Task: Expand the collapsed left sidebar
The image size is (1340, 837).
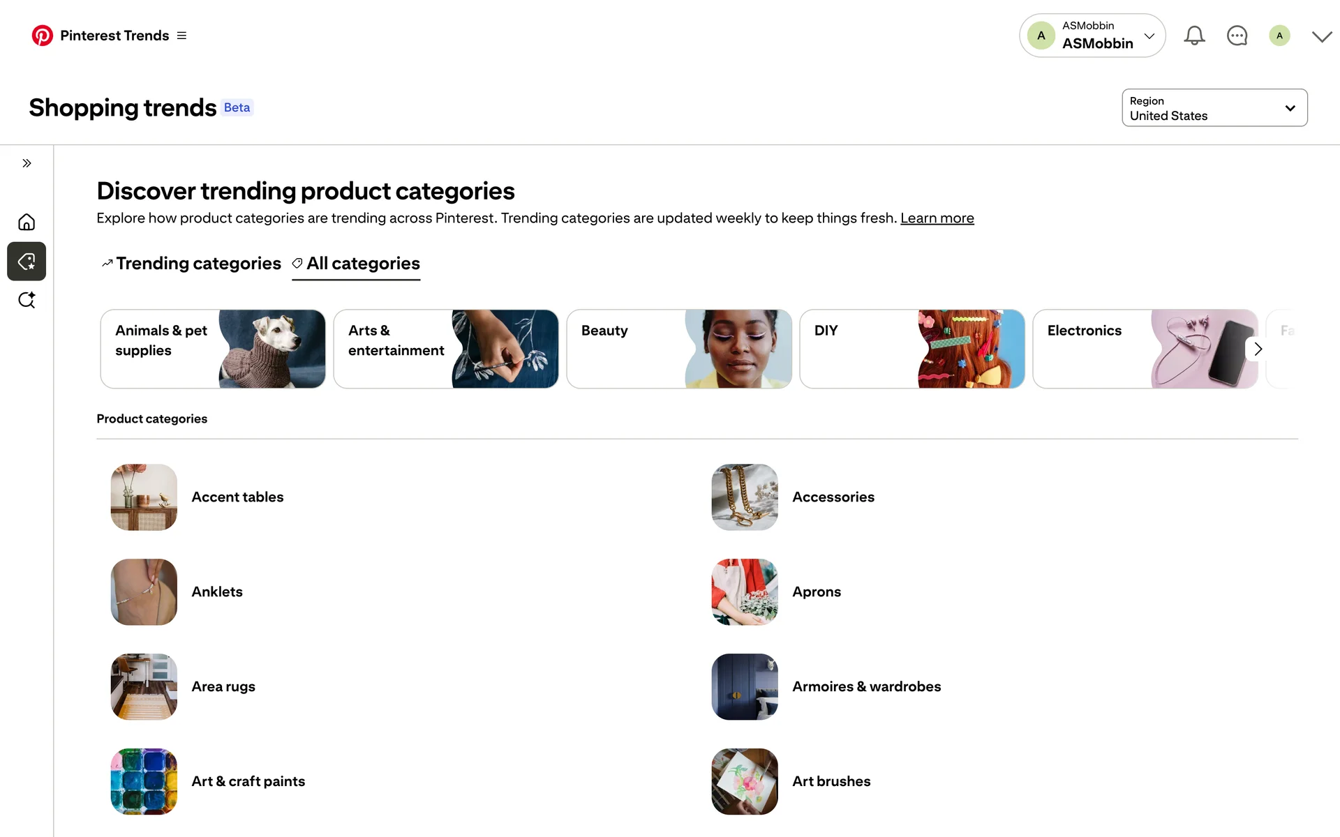Action: [27, 163]
